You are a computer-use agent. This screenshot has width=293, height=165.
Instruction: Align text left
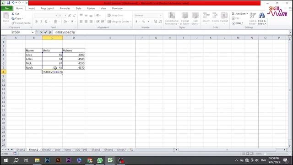(x=81, y=22)
